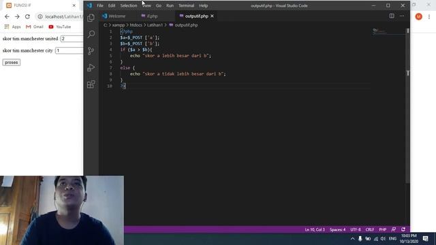Click the htdocs breadcrumb segment
The width and height of the screenshot is (436, 245).
pos(136,25)
